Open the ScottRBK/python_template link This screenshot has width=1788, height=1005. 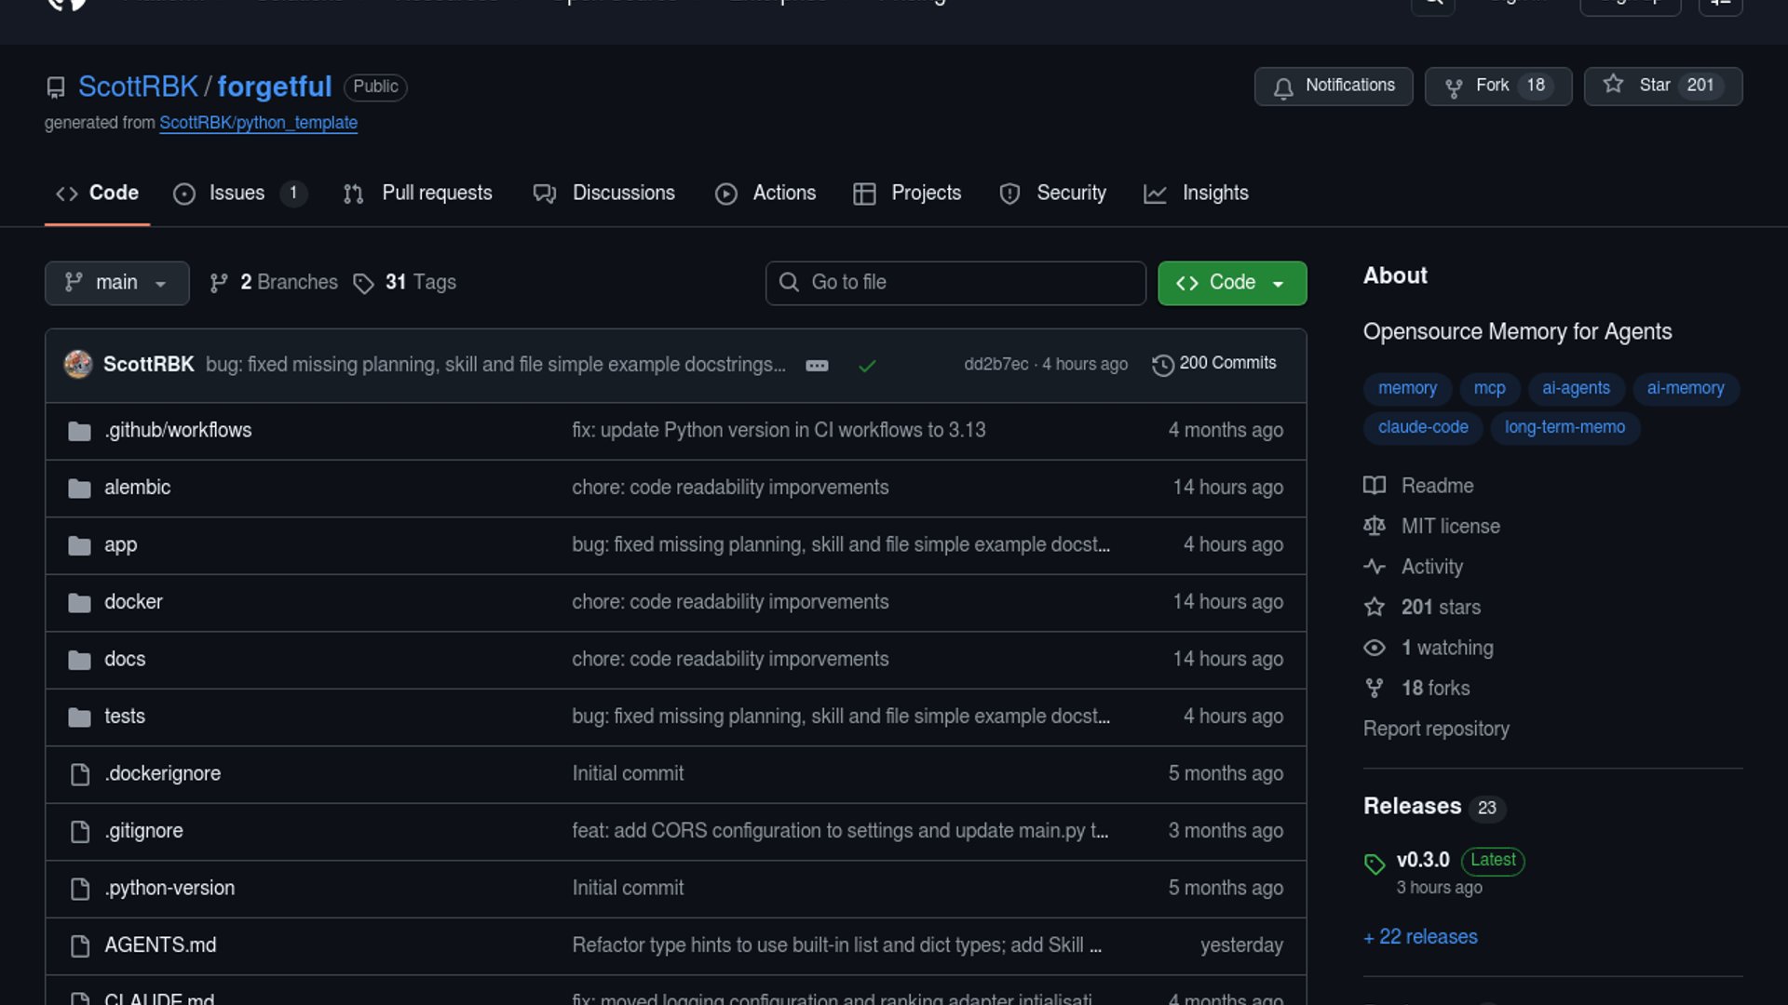(258, 123)
